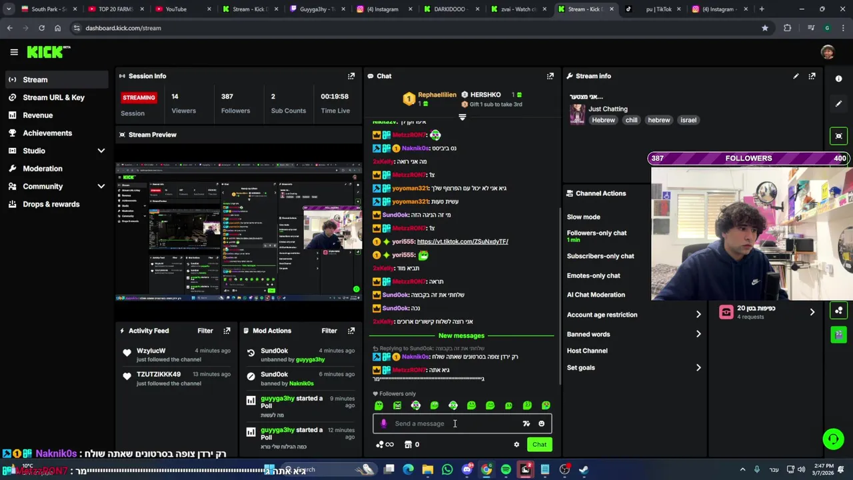Viewport: 853px width, 480px height.
Task: Show hidden system tray icons
Action: [x=742, y=469]
